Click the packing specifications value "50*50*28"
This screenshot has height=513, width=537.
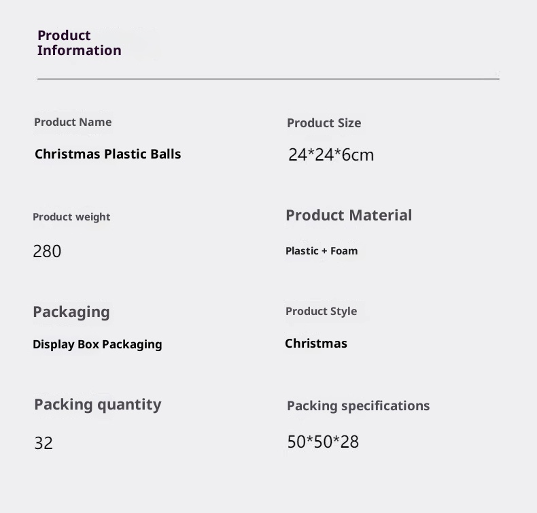click(x=323, y=442)
